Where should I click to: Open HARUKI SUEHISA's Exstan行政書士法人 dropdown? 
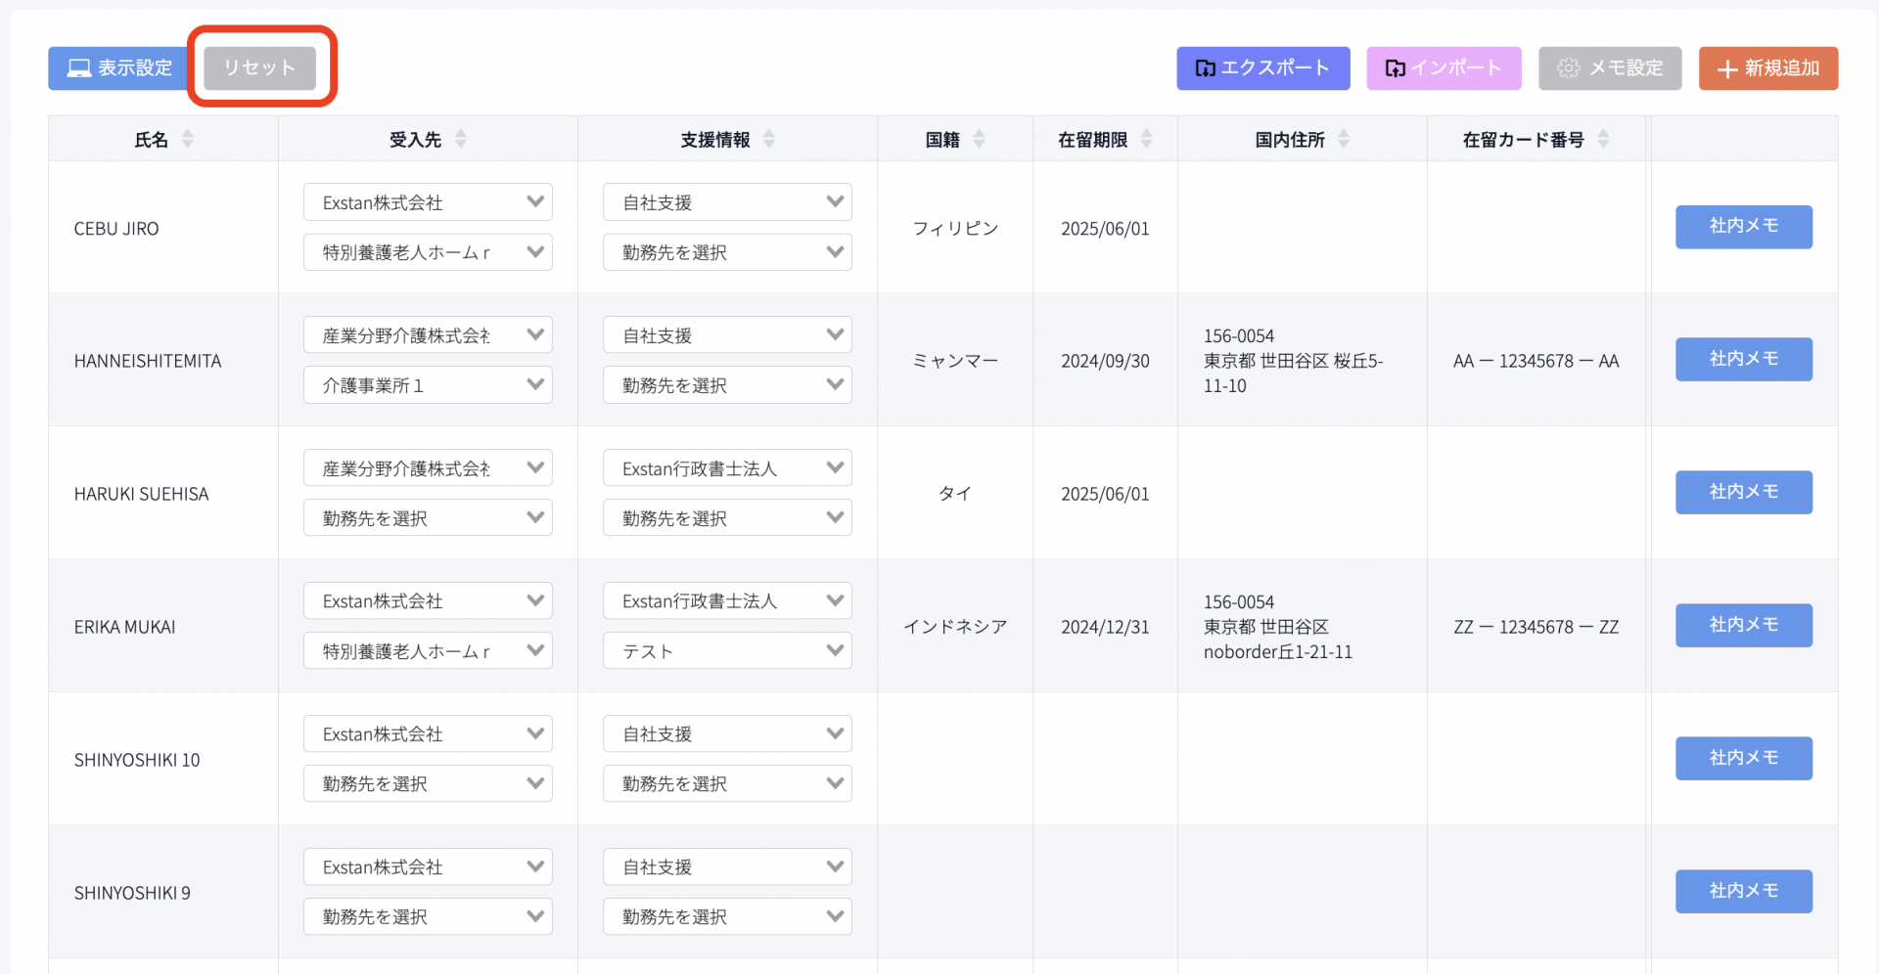click(x=726, y=468)
